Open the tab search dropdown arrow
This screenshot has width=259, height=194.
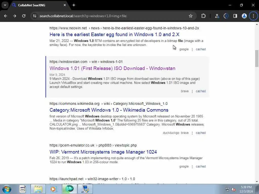pos(5,5)
